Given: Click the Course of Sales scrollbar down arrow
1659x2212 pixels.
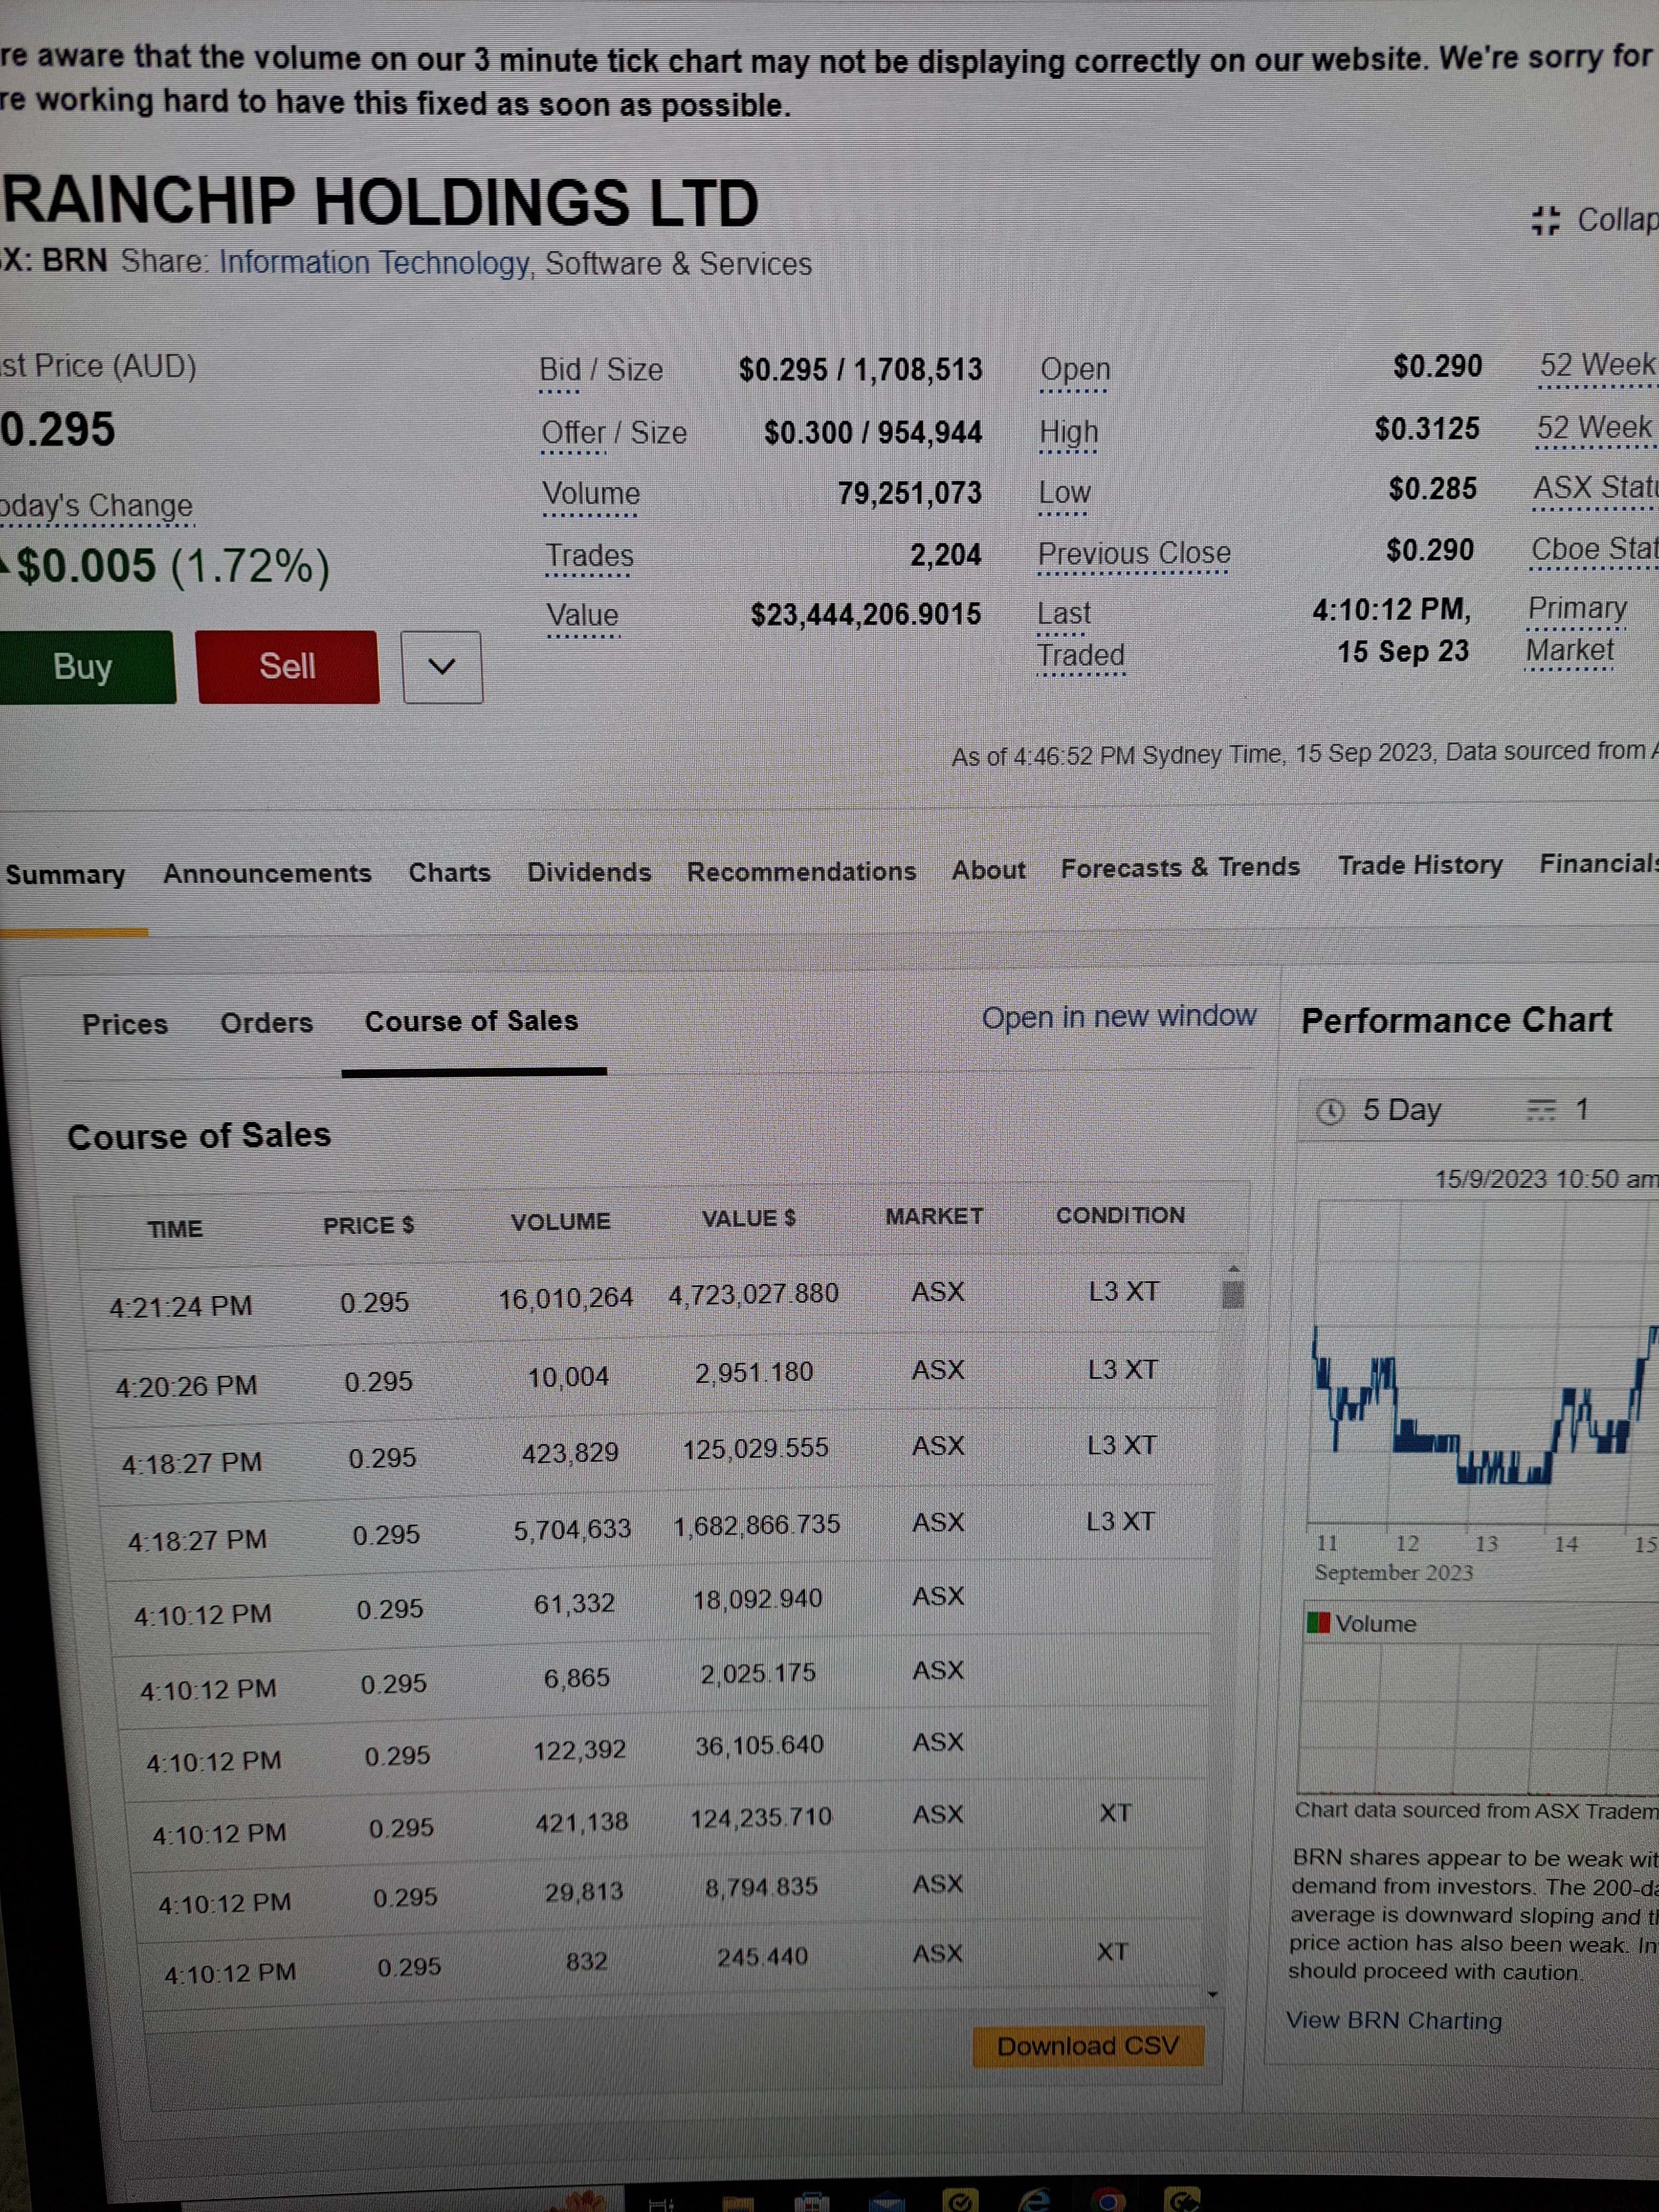Looking at the screenshot, I should pyautogui.click(x=1213, y=1995).
